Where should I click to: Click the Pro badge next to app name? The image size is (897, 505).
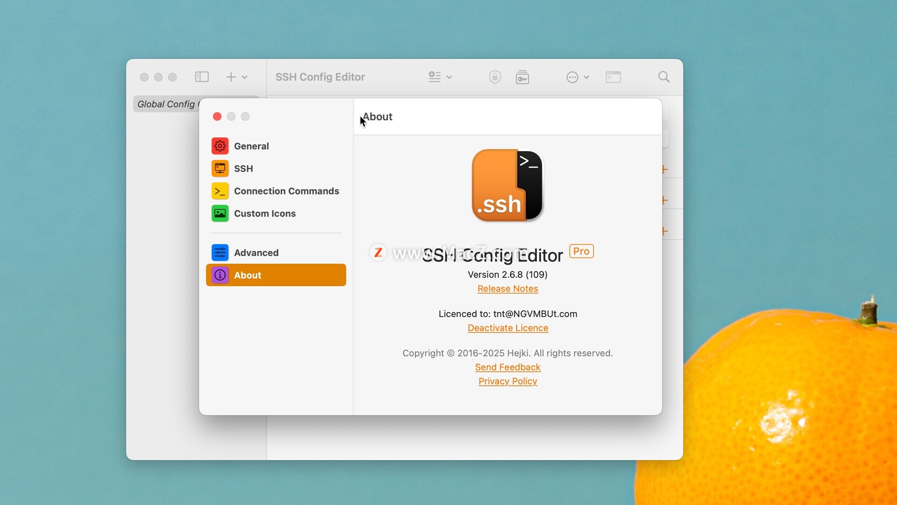581,251
